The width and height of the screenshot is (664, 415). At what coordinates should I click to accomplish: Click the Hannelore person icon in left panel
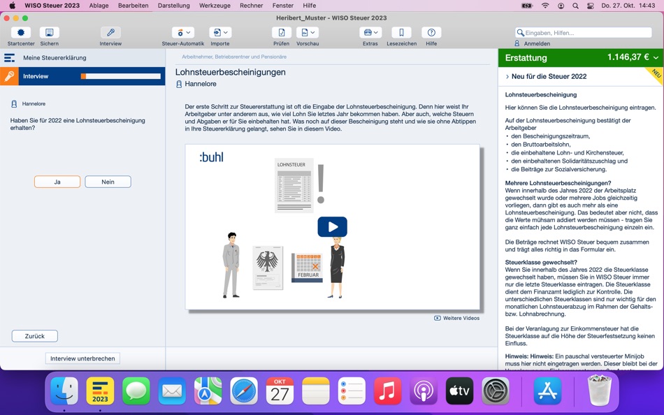tap(14, 103)
